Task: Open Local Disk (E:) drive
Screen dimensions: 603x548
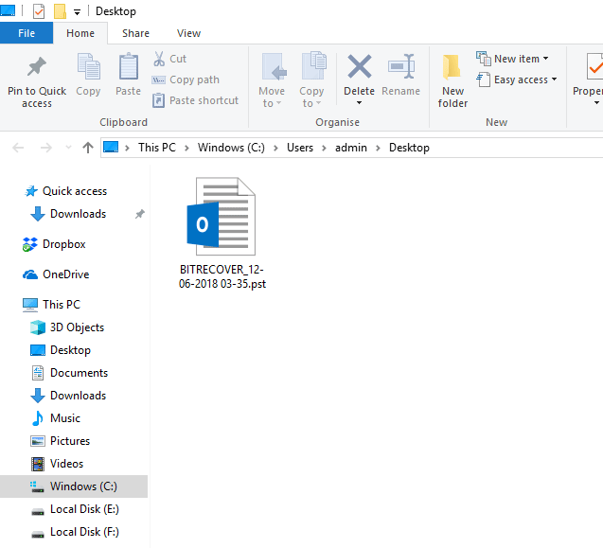Action: click(x=75, y=509)
